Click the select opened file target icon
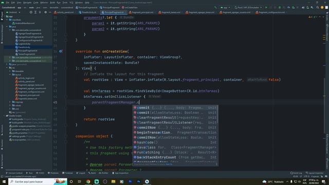This screenshot has height=185, width=329. tap(31, 12)
